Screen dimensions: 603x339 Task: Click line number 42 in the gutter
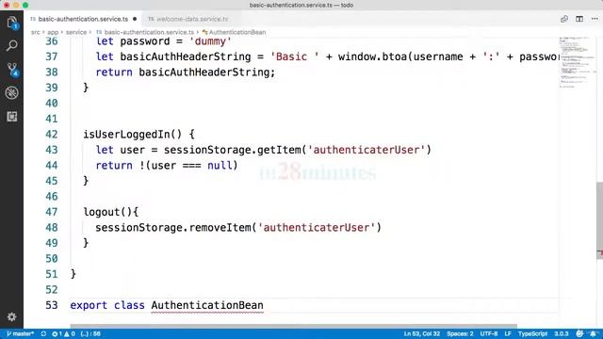coord(52,134)
